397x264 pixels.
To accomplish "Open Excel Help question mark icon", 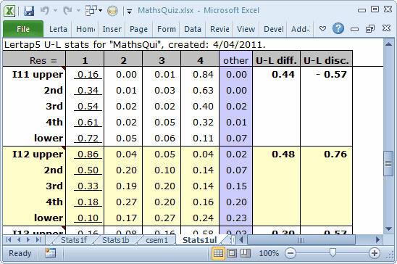I will (338, 28).
